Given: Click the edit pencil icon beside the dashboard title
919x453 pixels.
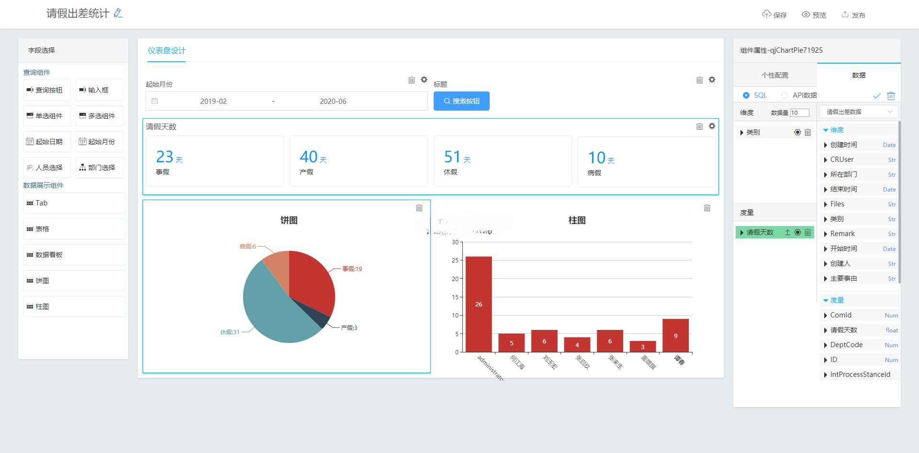Looking at the screenshot, I should click(x=118, y=13).
